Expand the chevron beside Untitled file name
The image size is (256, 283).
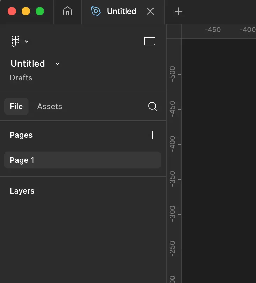(58, 64)
